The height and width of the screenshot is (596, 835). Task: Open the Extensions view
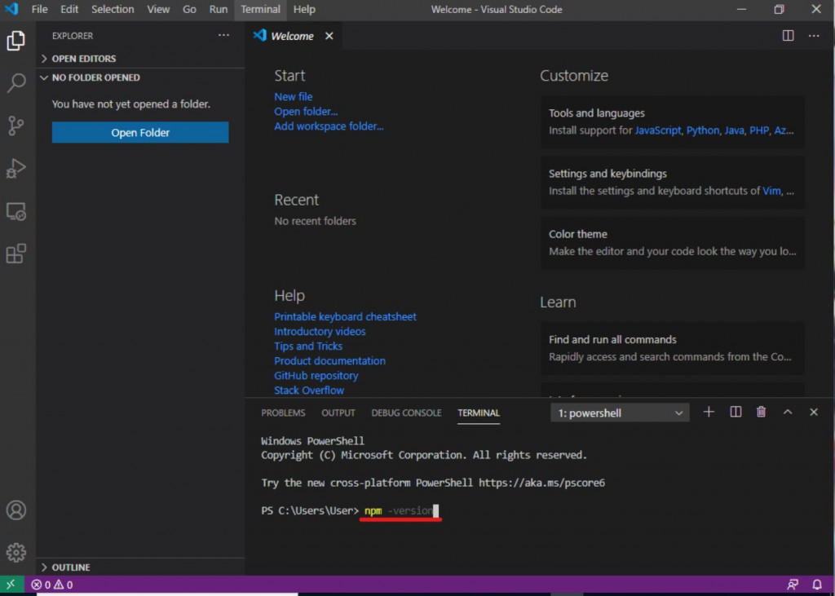pyautogui.click(x=16, y=254)
